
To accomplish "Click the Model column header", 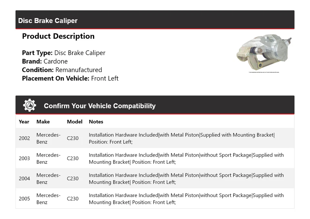I will coord(75,122).
